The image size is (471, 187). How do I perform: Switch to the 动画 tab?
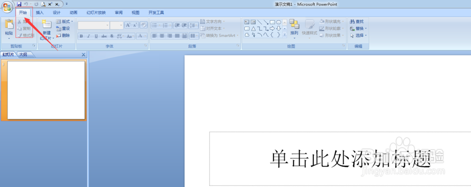[73, 13]
